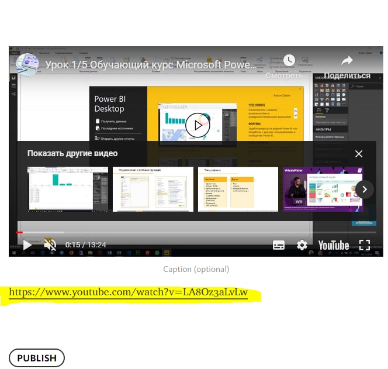This screenshot has height=369, width=388.
Task: Open the WhaleRider suggested video
Action: [x=323, y=189]
